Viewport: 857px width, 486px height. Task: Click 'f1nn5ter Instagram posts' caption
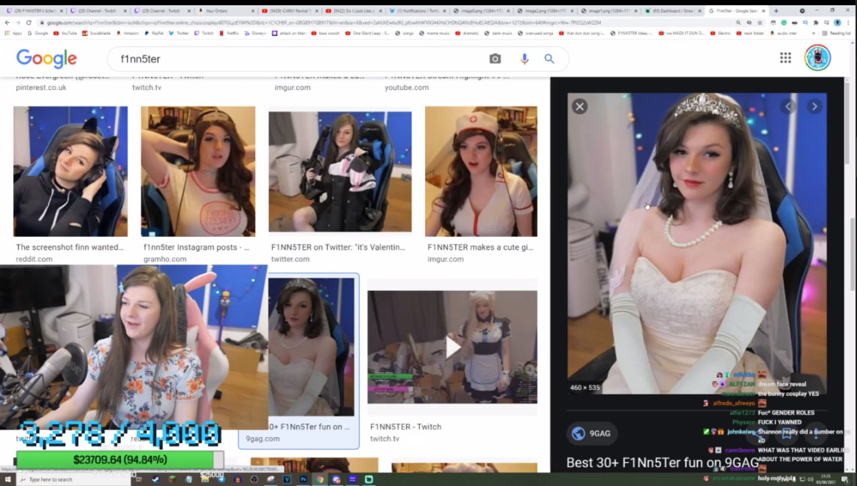(x=196, y=247)
